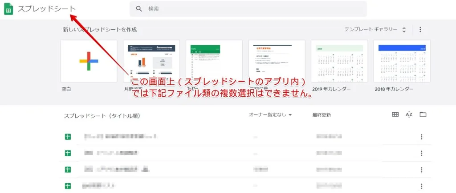Image resolution: width=456 pixels, height=193 pixels.
Task: Open the 2018 年カレンダー template
Action: [x=402, y=61]
